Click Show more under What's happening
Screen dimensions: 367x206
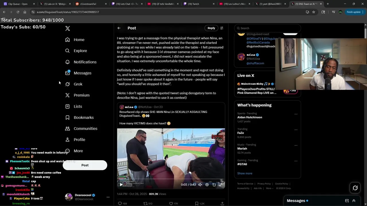245,173
